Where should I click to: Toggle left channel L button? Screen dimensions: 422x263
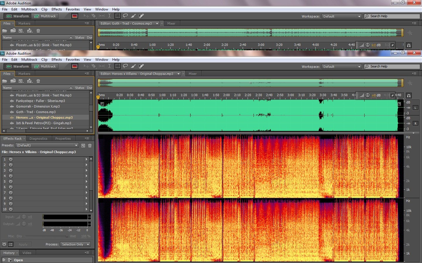(415, 108)
